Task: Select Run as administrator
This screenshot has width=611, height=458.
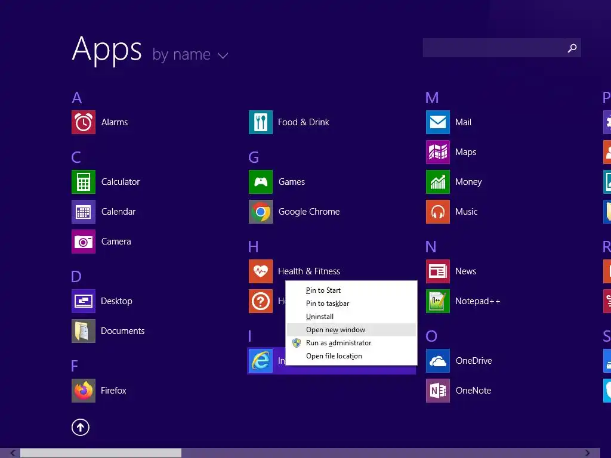Action: (351, 343)
